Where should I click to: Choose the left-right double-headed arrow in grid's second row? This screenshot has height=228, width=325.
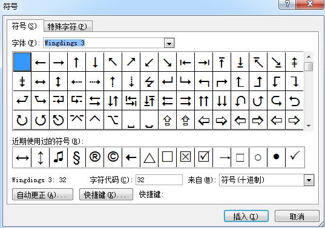[40, 82]
